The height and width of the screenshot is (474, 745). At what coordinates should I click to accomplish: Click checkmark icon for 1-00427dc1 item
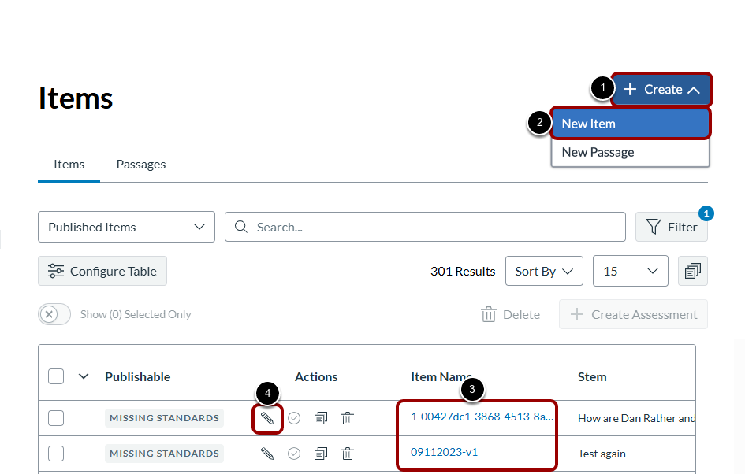(294, 418)
